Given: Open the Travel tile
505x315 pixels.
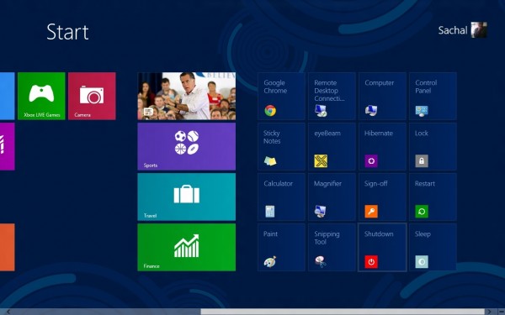Looking at the screenshot, I should [187, 197].
